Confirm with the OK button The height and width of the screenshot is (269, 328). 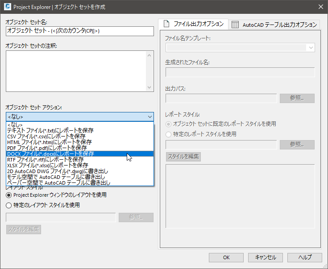[x=226, y=257]
